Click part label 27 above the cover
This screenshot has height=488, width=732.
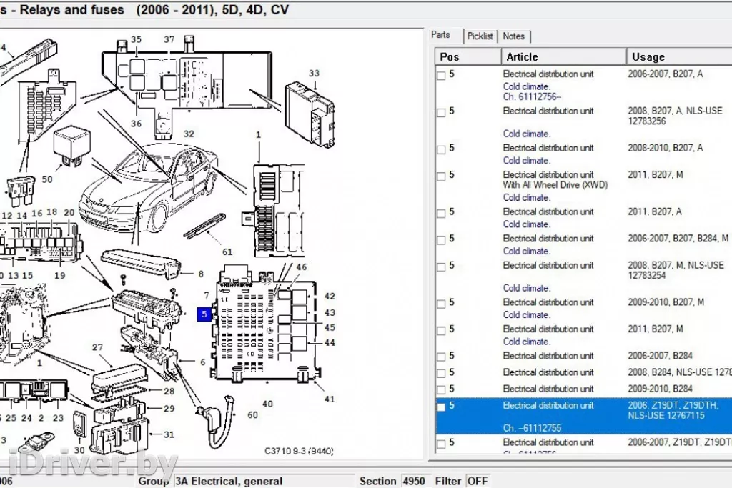point(97,347)
